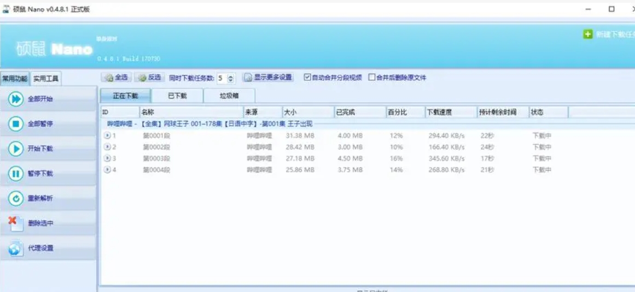Click the 已完成 column header

360,112
